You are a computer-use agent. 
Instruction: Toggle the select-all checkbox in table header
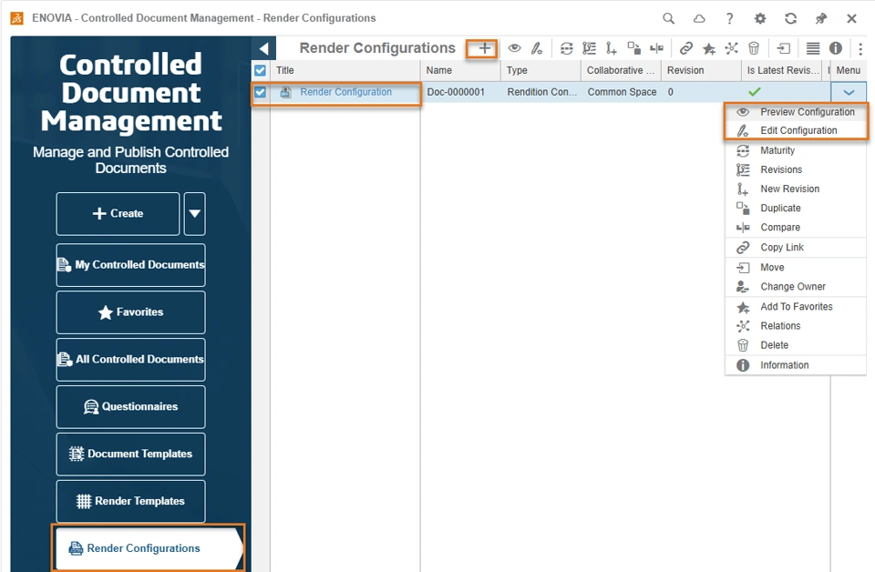pyautogui.click(x=260, y=70)
